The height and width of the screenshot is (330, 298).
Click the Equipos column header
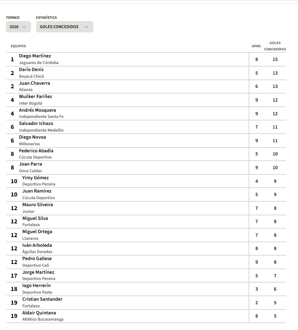pyautogui.click(x=18, y=46)
